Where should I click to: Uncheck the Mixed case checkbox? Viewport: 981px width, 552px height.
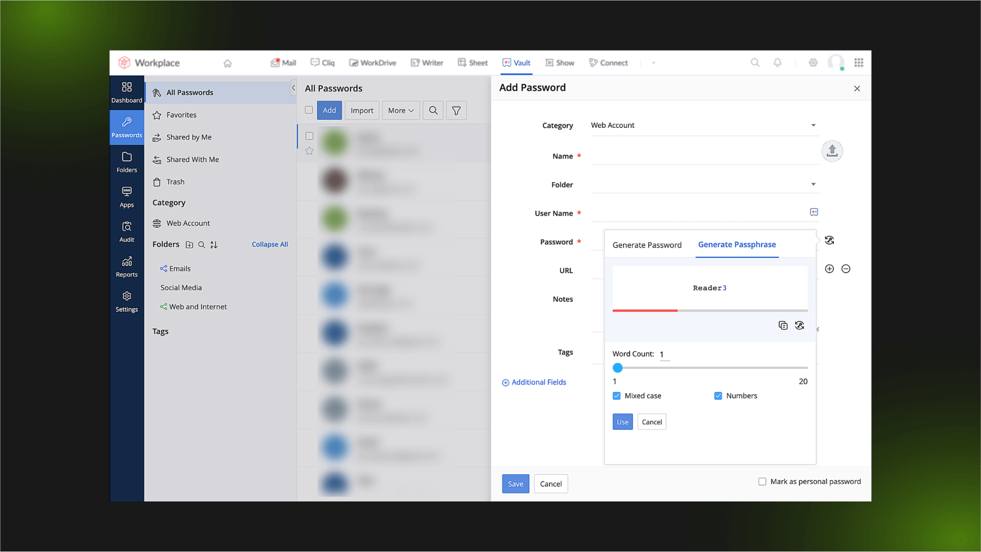(617, 396)
